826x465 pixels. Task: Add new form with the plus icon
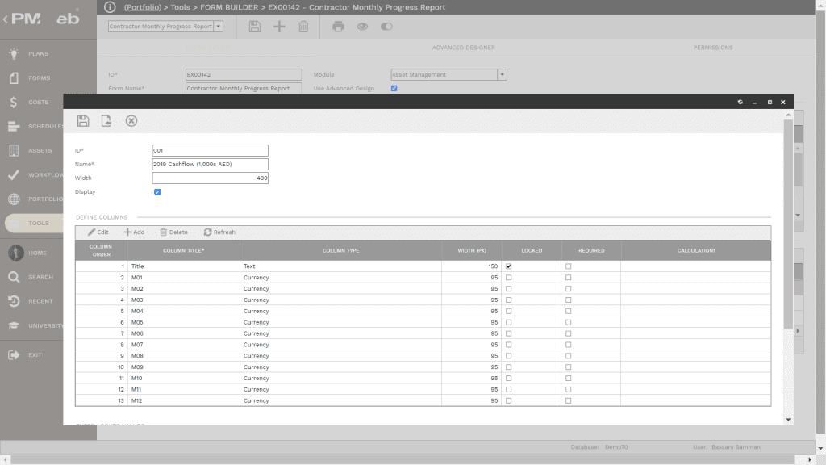coord(279,27)
